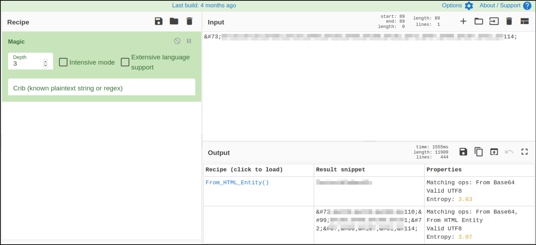
Task: Click the Recipe panel heading
Action: click(18, 22)
